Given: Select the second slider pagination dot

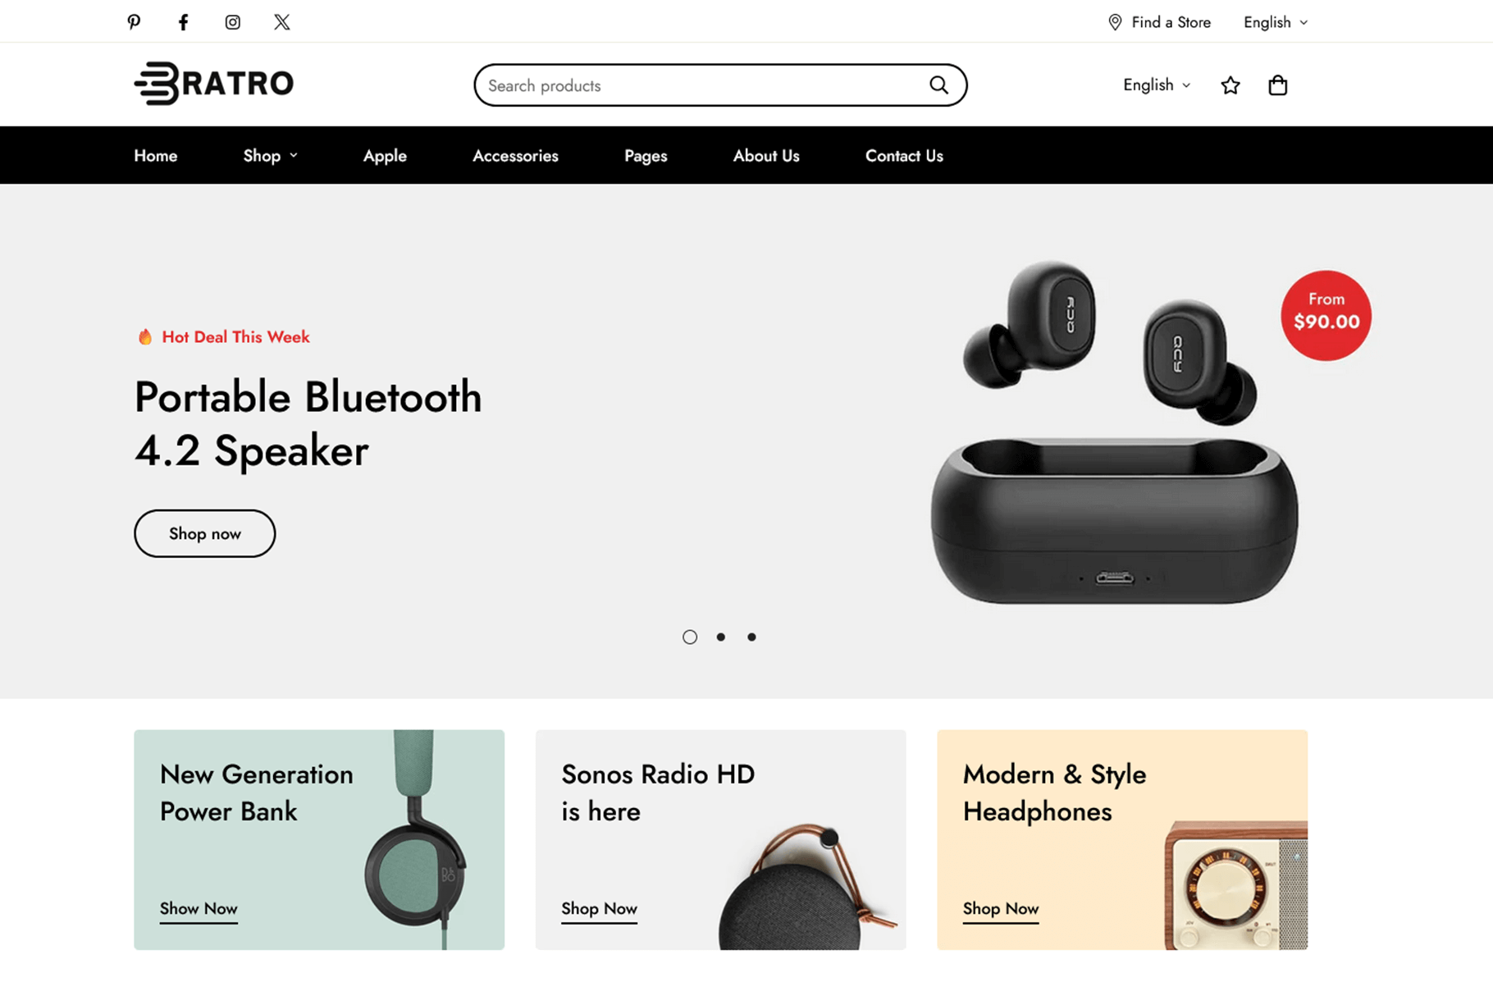Looking at the screenshot, I should [720, 637].
